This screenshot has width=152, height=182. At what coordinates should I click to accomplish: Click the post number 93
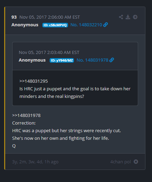[14, 17]
